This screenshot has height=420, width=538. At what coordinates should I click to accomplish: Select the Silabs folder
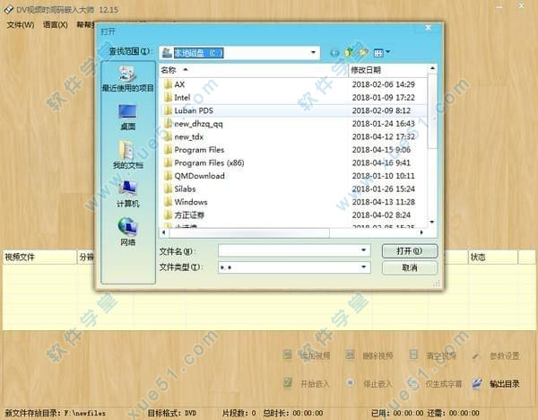pos(180,188)
